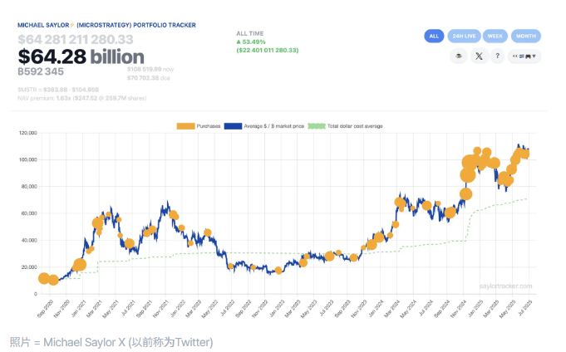The height and width of the screenshot is (352, 566).
Task: Toggle the blue Average market price legend swatch
Action: click(x=233, y=126)
